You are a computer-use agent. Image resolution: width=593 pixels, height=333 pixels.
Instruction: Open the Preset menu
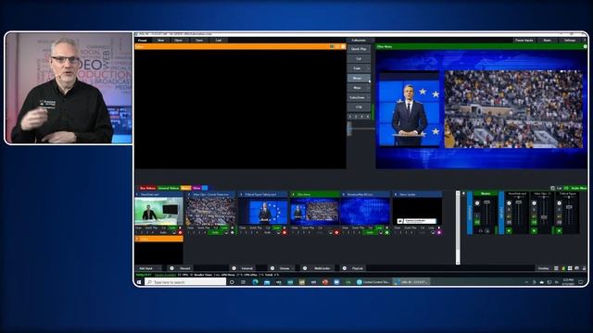[x=142, y=40]
